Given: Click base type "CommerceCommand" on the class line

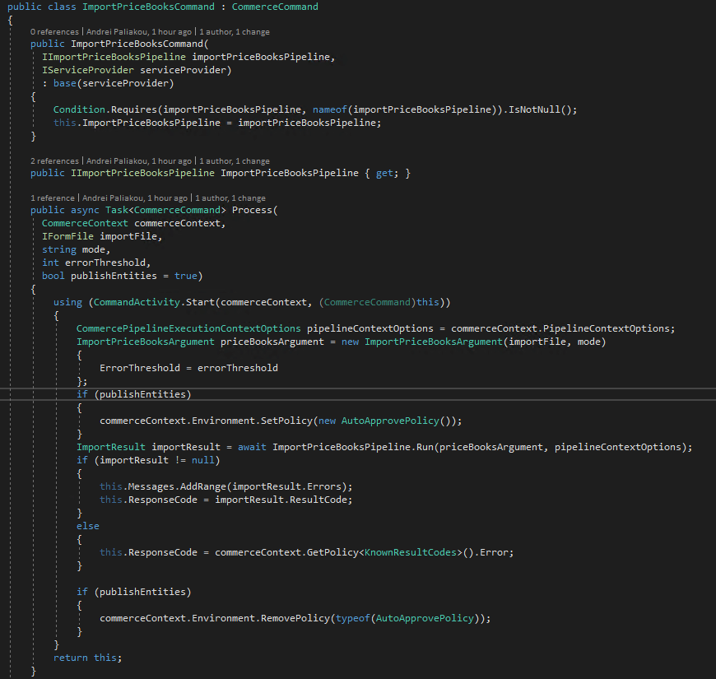Looking at the screenshot, I should 275,7.
